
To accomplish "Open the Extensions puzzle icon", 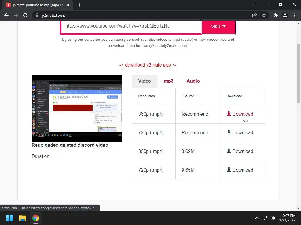I will click(x=276, y=15).
